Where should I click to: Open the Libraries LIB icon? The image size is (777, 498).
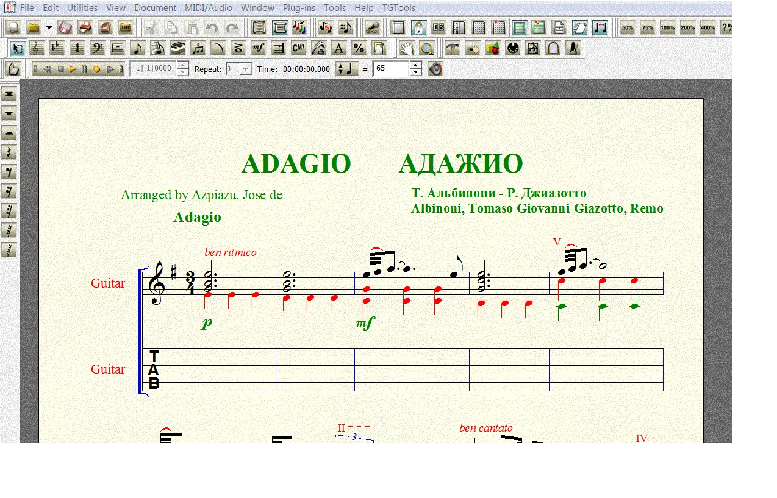(x=126, y=27)
